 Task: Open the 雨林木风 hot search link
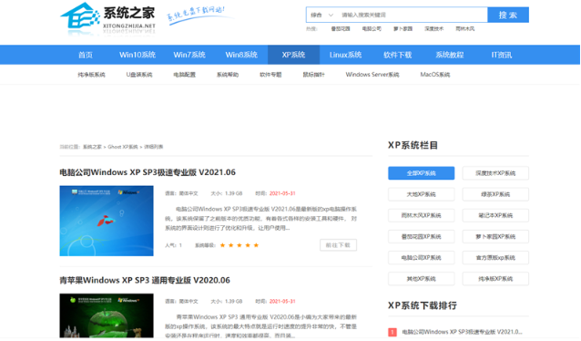[x=465, y=29]
